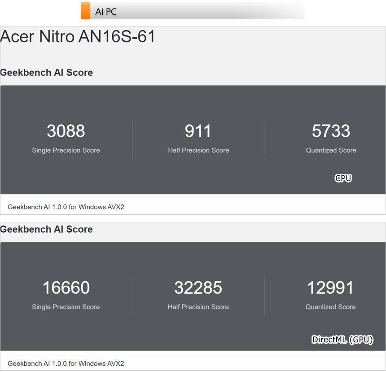Select the 32285 half precision score
Image resolution: width=386 pixels, height=372 pixels.
(198, 288)
